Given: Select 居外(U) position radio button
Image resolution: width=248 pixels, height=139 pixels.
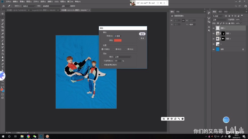Looking at the screenshot, I should coord(126,49).
